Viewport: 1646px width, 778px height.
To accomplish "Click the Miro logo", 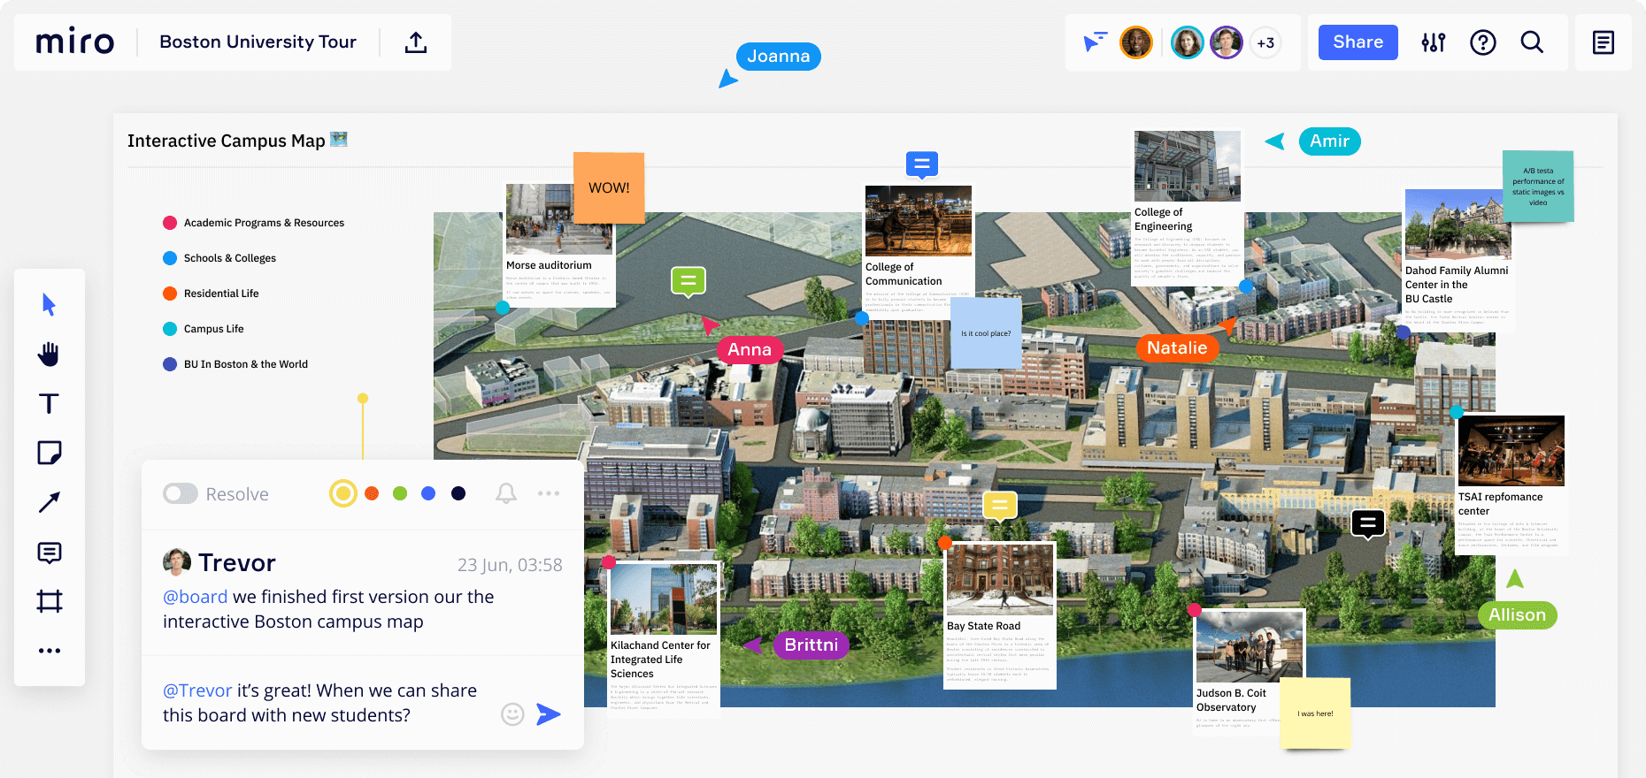I will coord(75,42).
